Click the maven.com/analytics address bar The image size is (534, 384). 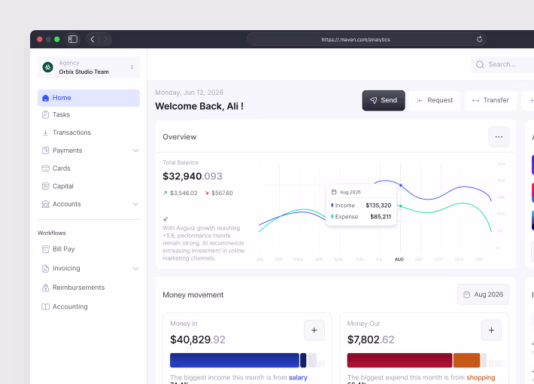coord(366,40)
